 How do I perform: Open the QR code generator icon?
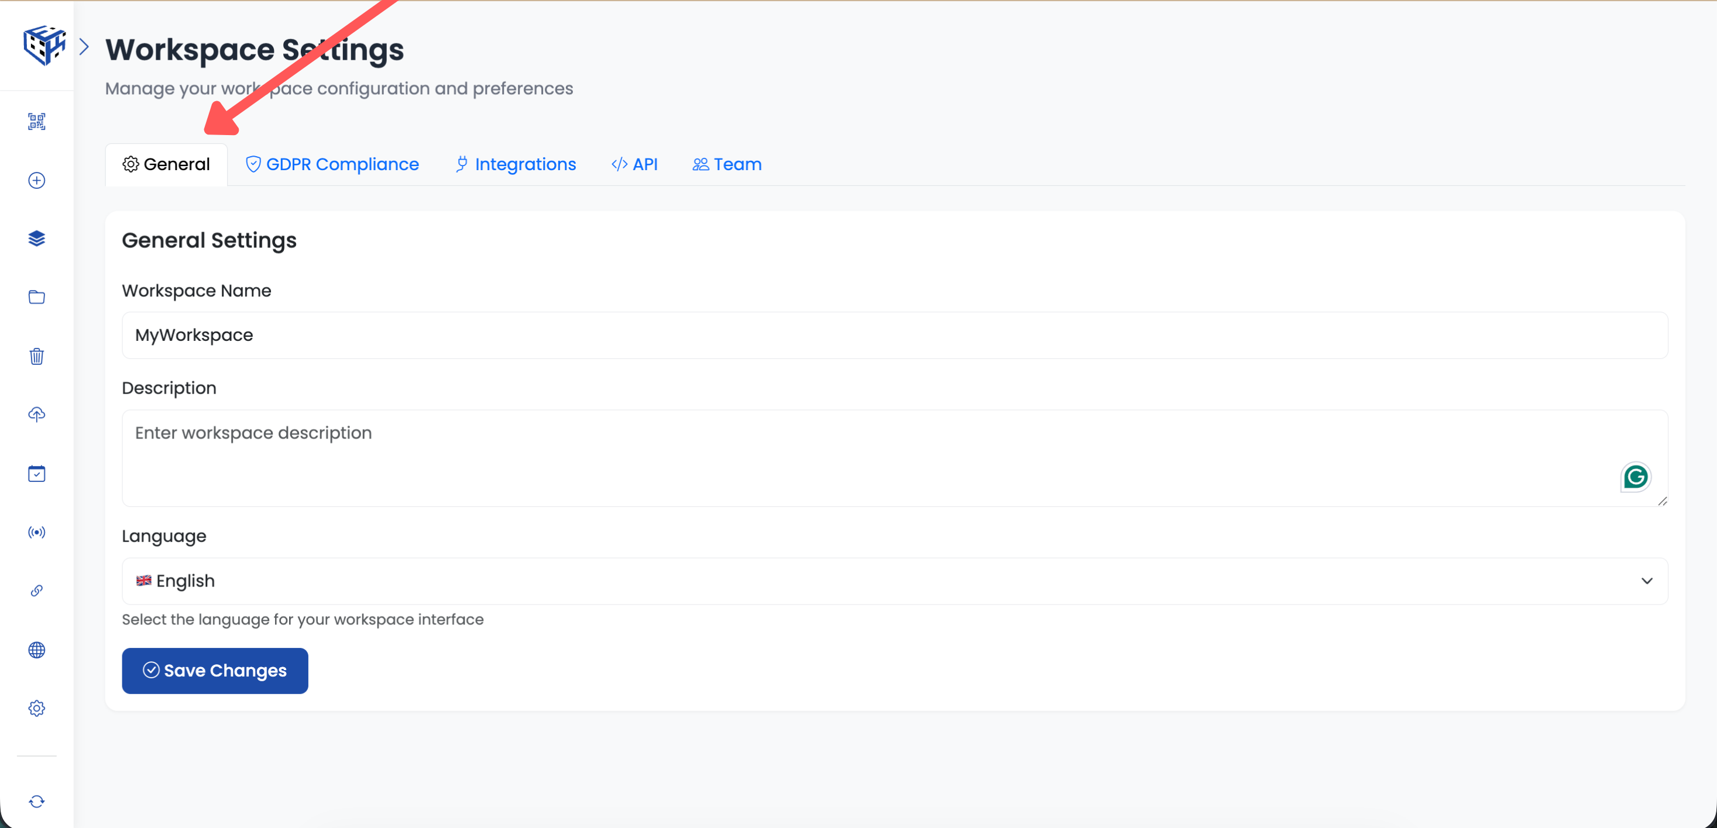tap(37, 121)
